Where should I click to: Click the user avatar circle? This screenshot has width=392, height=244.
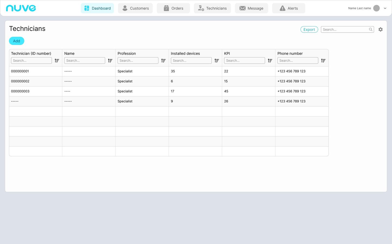pyautogui.click(x=376, y=8)
